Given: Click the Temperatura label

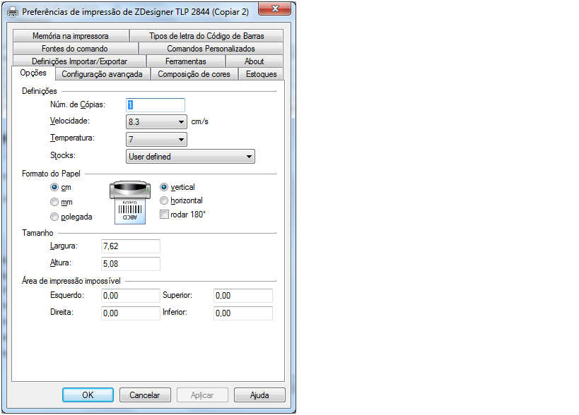Looking at the screenshot, I should click(x=72, y=138).
